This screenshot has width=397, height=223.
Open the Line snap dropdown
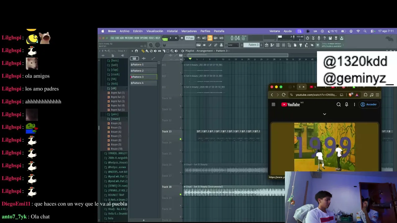[x=234, y=45]
